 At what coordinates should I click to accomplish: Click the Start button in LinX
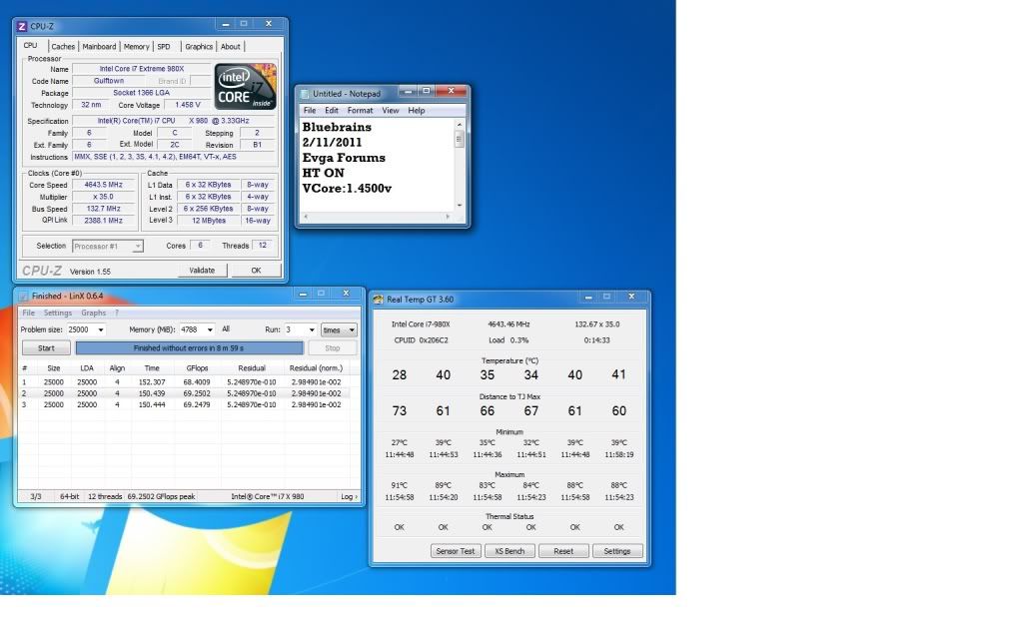46,348
